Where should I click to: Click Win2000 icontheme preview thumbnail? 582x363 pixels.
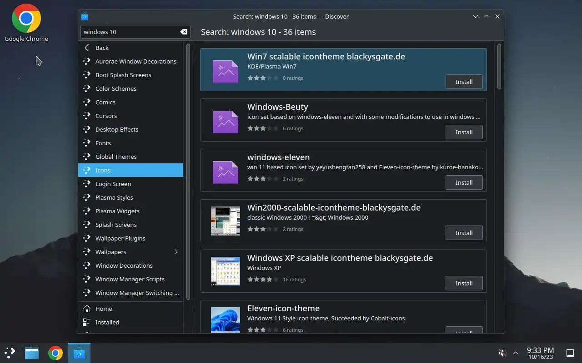226,221
